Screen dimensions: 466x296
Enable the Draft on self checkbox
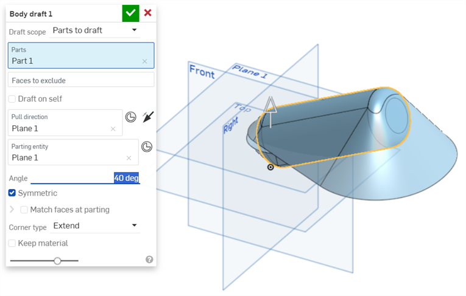(12, 98)
